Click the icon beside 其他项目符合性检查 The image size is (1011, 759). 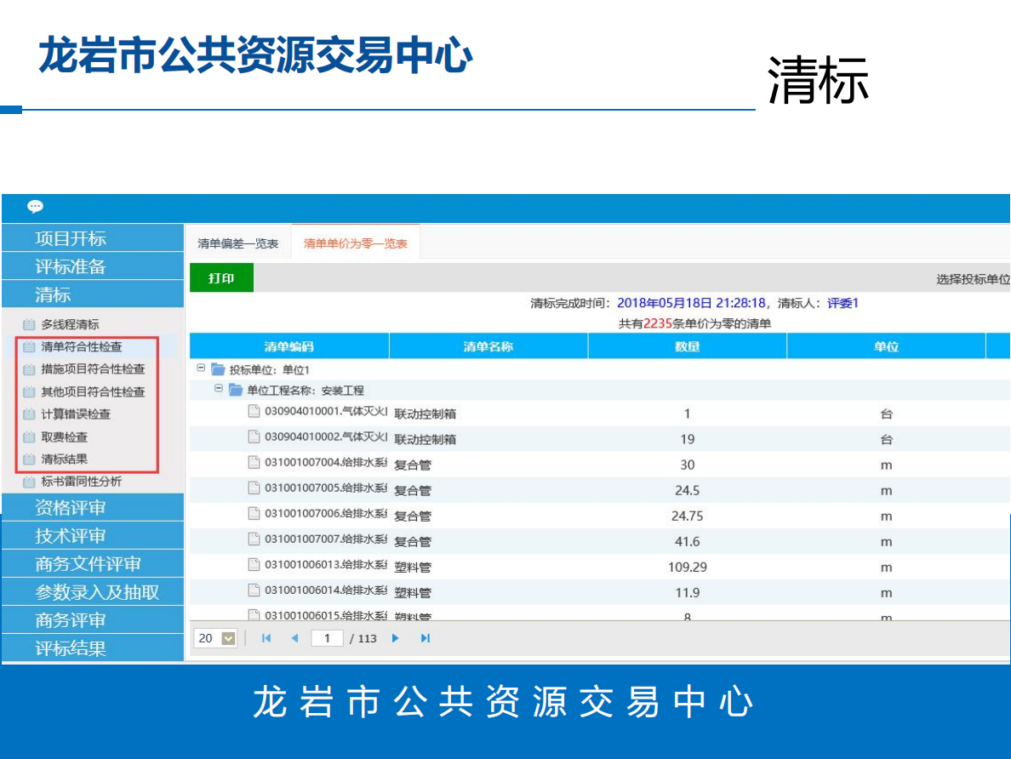29,392
